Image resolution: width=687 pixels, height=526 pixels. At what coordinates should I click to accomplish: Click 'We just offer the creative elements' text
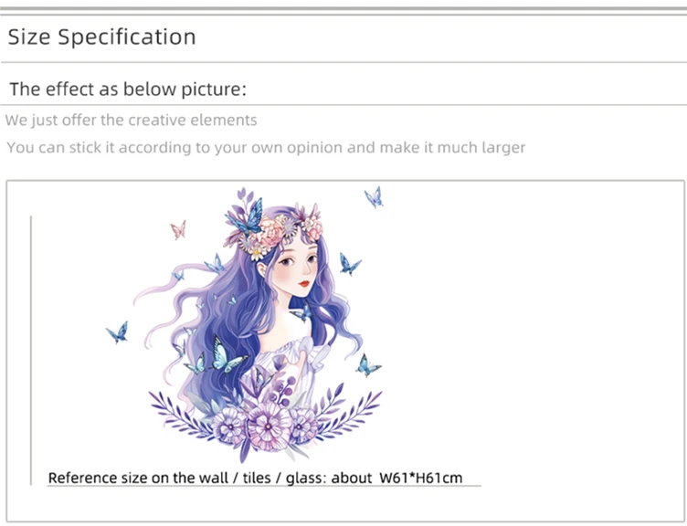(131, 120)
